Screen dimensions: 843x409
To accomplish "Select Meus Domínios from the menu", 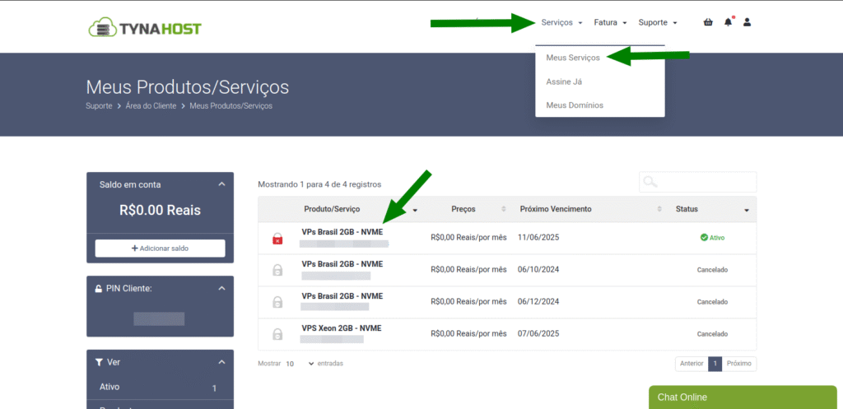I will pyautogui.click(x=574, y=105).
